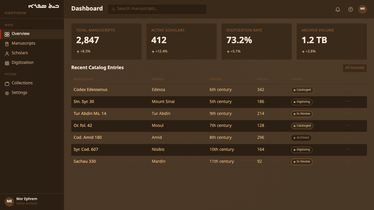Expand more options for Cod. Amid 180
Image resolution: width=374 pixels, height=210 pixels.
(x=348, y=137)
